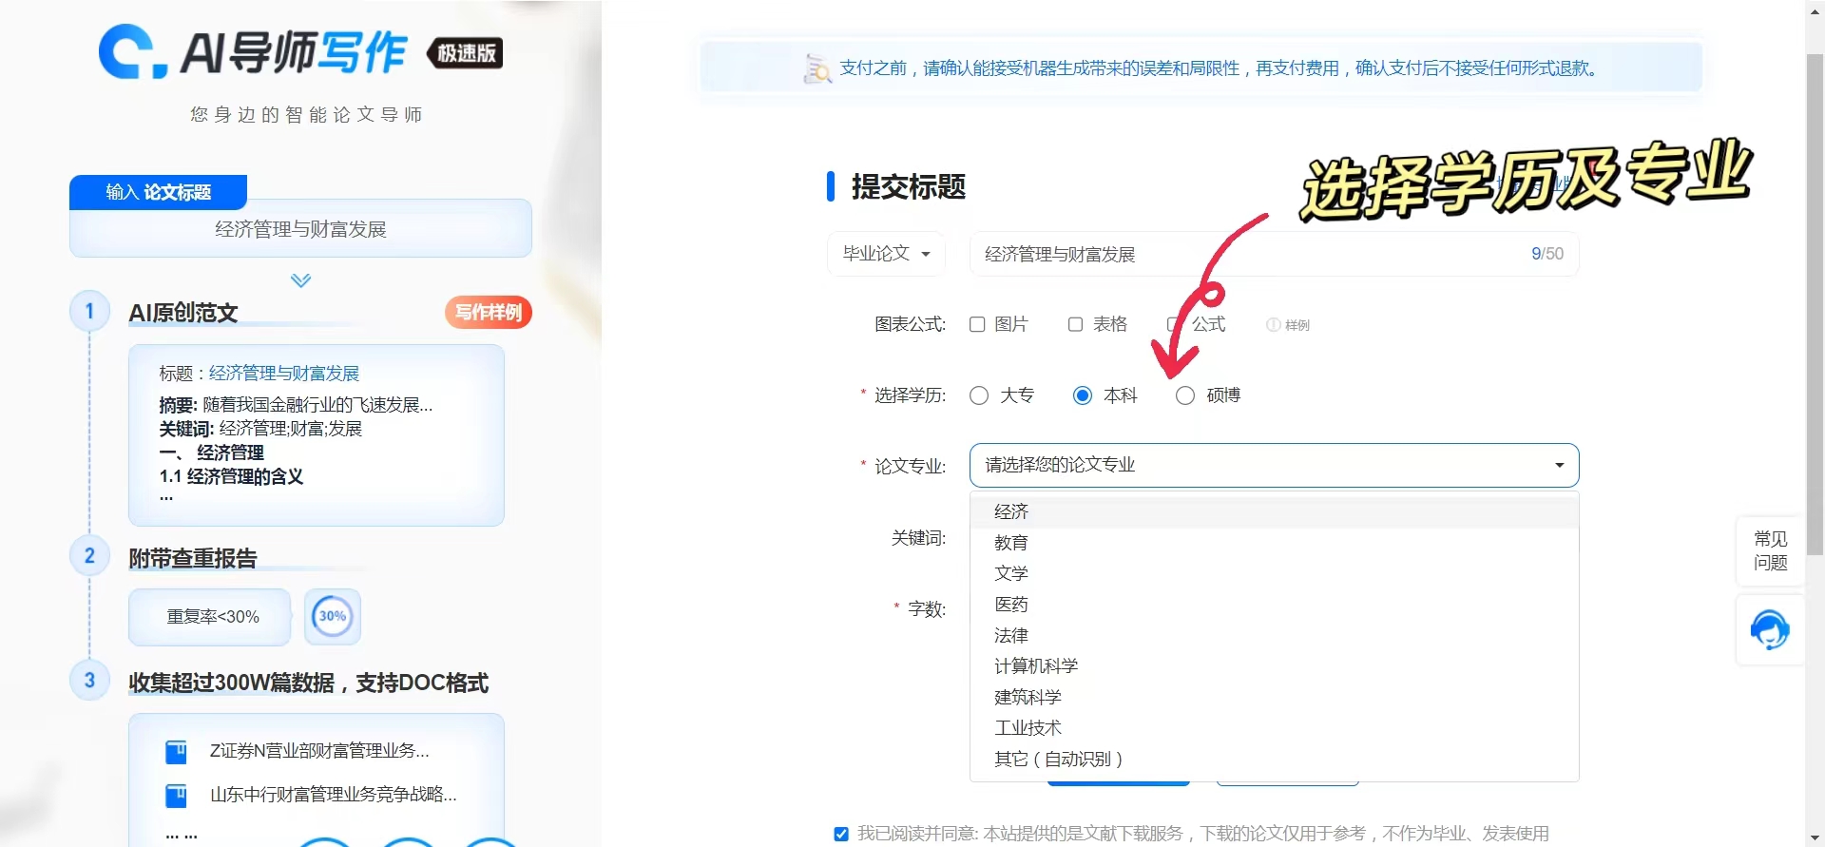Choose 经济 from the major list
1825x847 pixels.
point(1010,512)
